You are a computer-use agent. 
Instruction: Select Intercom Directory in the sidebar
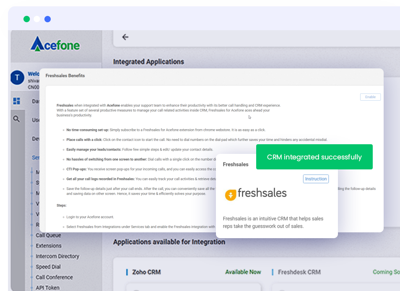click(x=57, y=256)
